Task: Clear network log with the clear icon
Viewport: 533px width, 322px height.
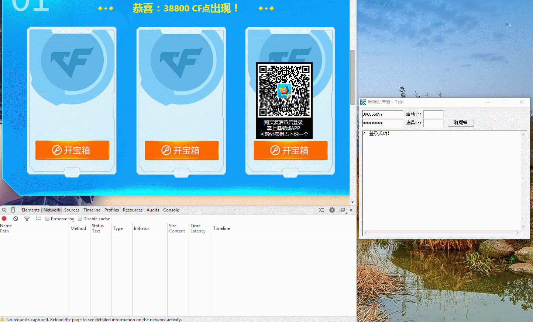Action: point(16,219)
